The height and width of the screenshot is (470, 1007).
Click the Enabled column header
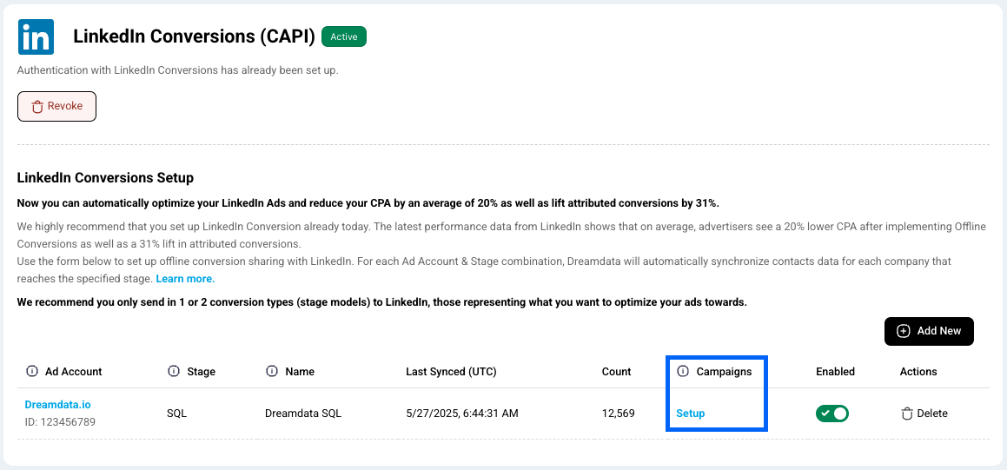tap(836, 371)
